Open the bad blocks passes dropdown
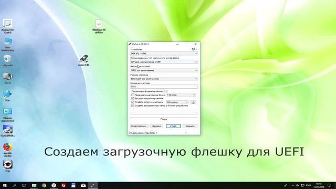The width and height of the screenshot is (336, 189). (x=181, y=94)
